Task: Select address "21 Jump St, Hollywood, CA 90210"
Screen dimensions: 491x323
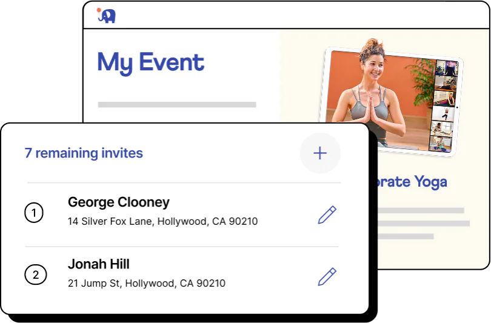Action: coord(147,284)
